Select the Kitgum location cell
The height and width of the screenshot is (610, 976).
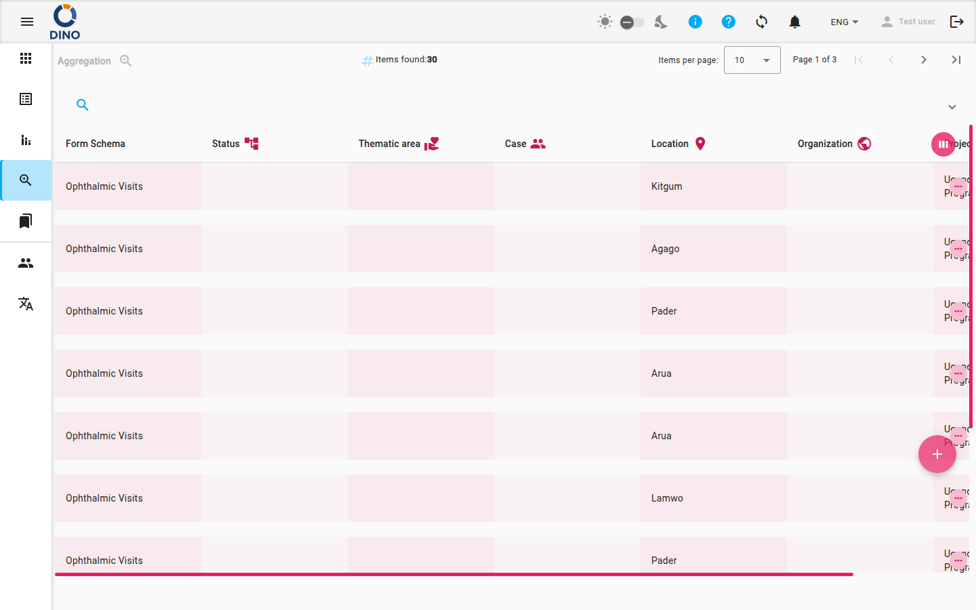(x=714, y=186)
